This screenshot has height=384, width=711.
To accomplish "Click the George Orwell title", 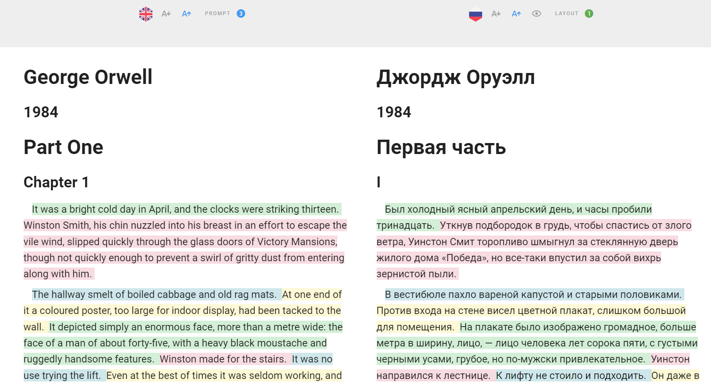I will click(88, 77).
